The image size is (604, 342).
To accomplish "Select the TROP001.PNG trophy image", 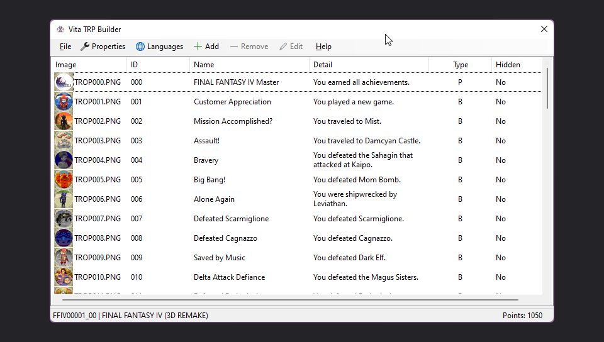I will tap(64, 102).
